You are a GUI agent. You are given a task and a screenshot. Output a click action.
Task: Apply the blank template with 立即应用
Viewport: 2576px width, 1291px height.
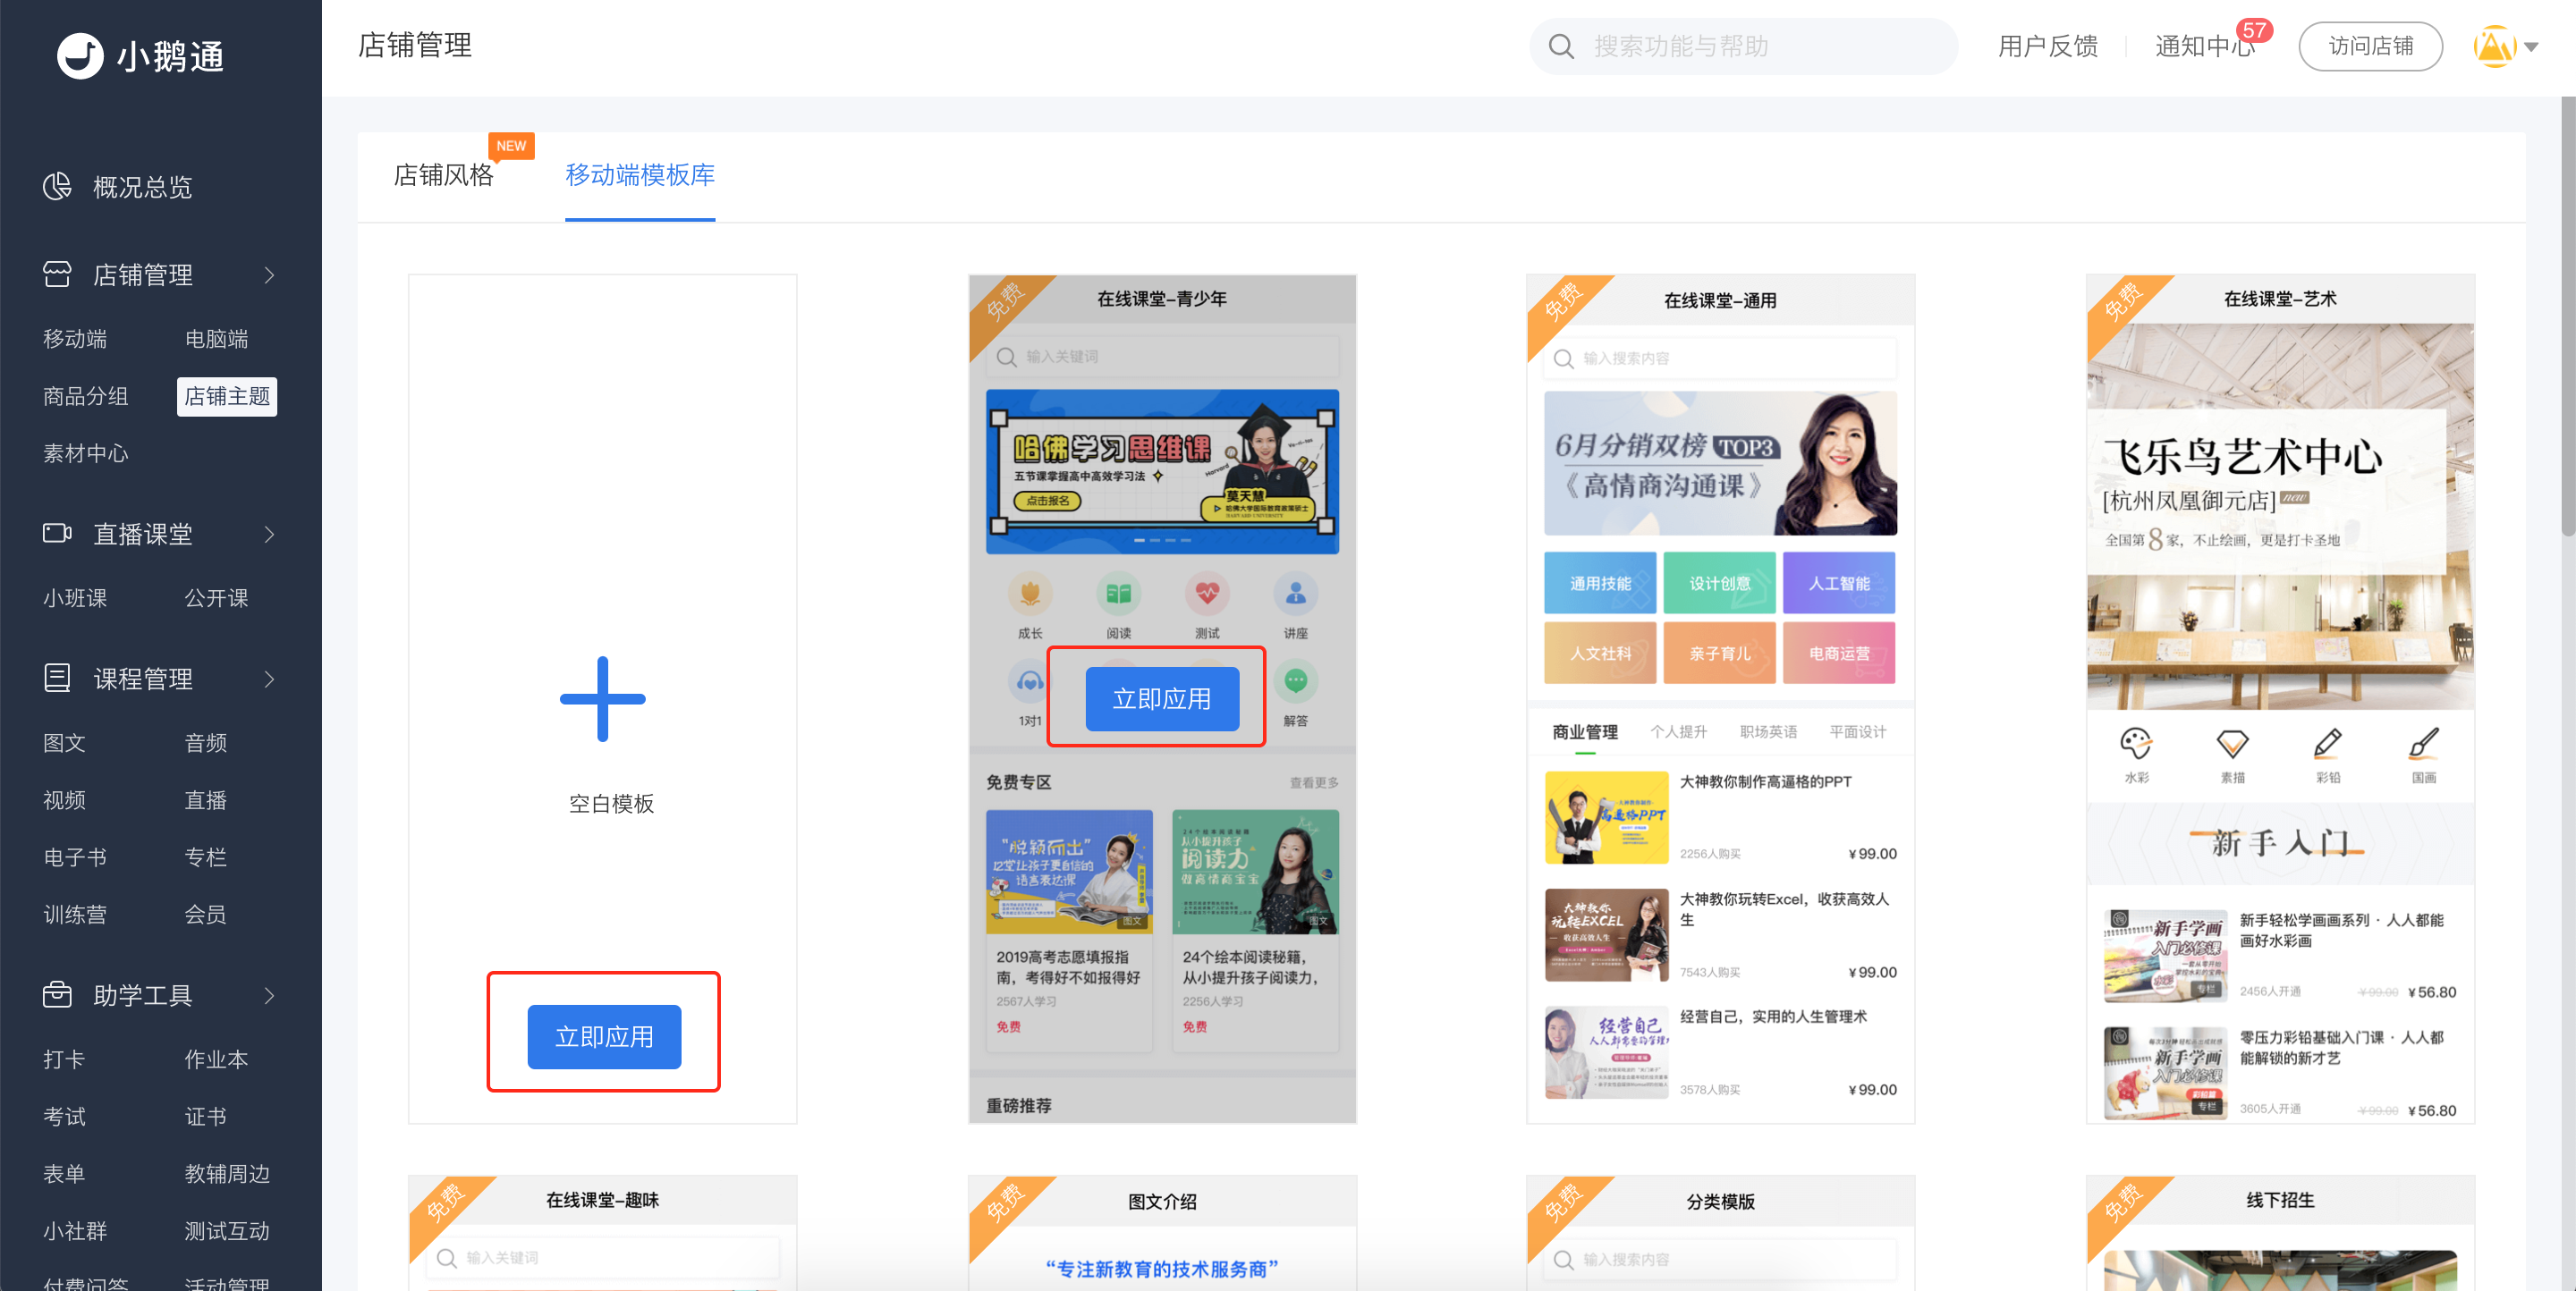tap(604, 1036)
